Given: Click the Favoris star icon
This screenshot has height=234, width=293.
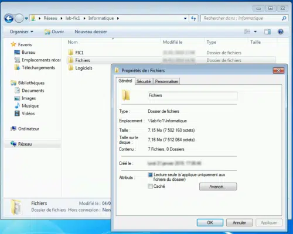Looking at the screenshot, I should point(13,44).
